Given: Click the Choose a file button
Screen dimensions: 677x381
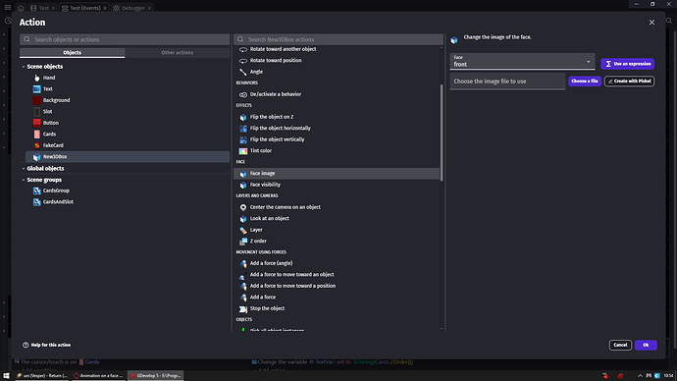Looking at the screenshot, I should point(585,82).
